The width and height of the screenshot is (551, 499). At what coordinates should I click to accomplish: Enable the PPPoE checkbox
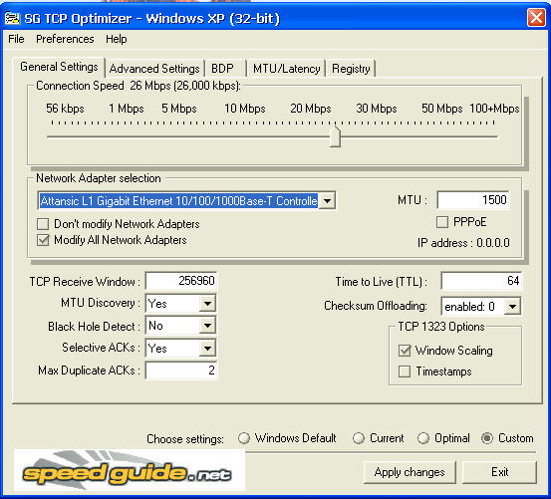(442, 222)
